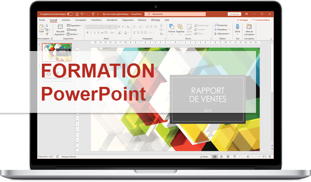Click the increase font size icon
Image resolution: width=311 pixels, height=182 pixels.
(x=119, y=27)
